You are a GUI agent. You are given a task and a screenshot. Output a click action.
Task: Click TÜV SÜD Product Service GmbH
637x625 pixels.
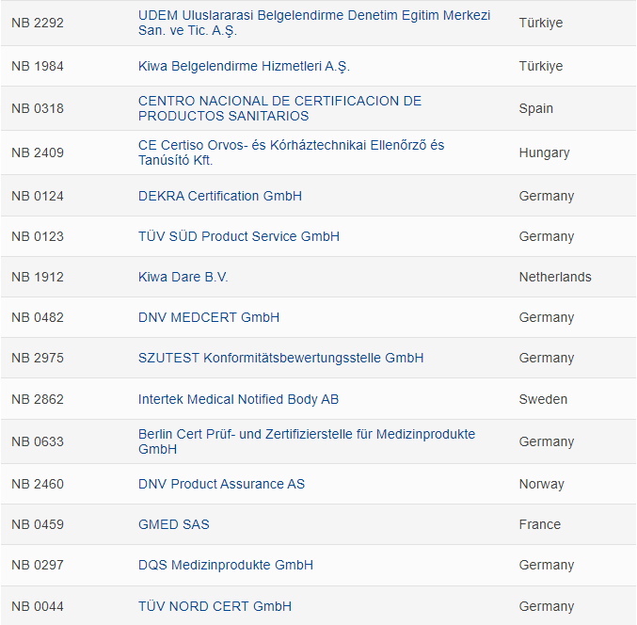[239, 236]
